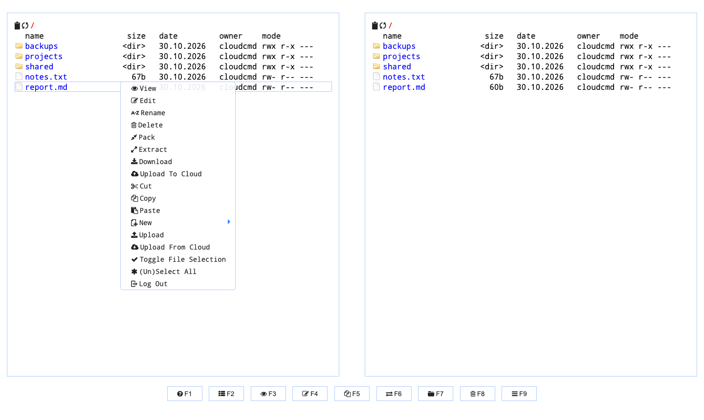Viewport: 704px width, 420px height.
Task: Open backups folder in right panel
Action: coord(399,46)
